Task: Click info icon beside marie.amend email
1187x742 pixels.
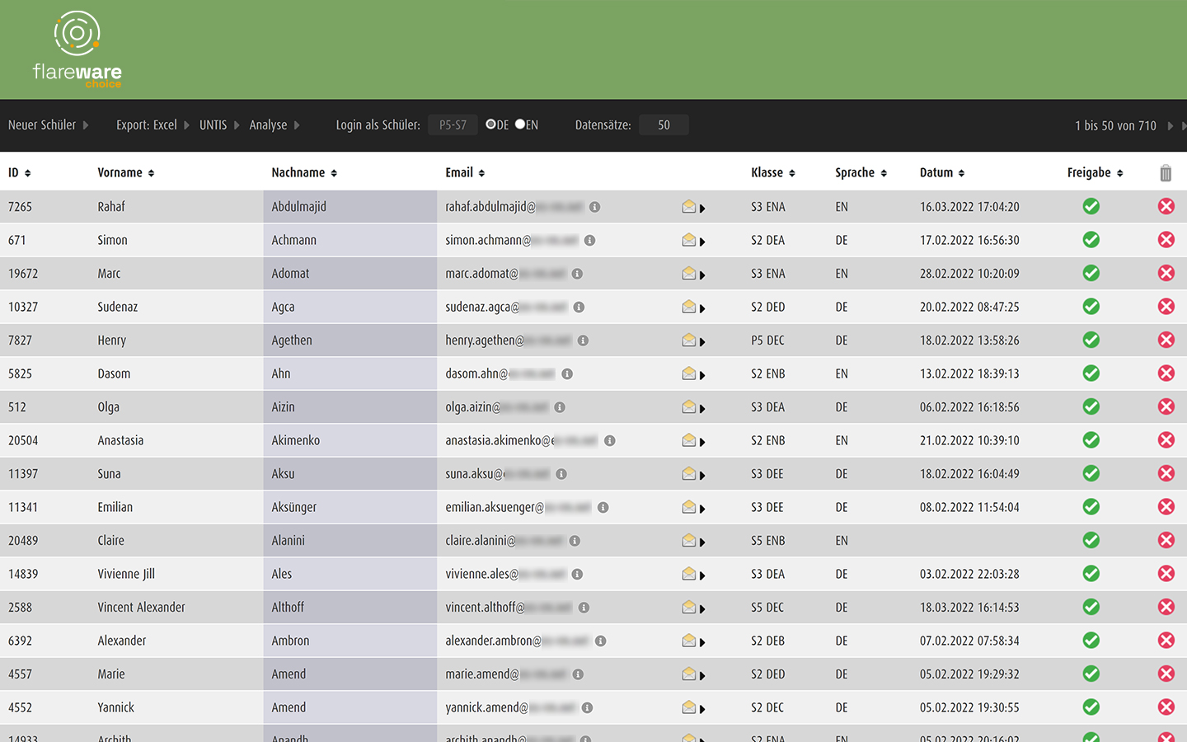Action: point(578,674)
